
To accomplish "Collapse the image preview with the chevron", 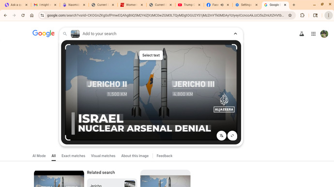I will coord(235,34).
